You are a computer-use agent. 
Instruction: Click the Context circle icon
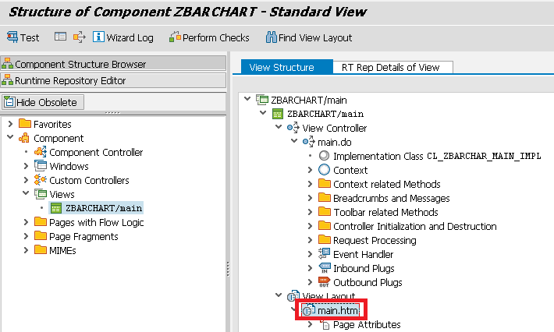(324, 170)
